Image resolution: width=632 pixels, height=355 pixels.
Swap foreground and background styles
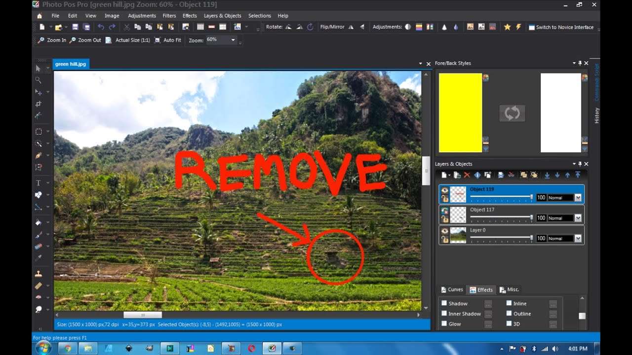click(512, 113)
